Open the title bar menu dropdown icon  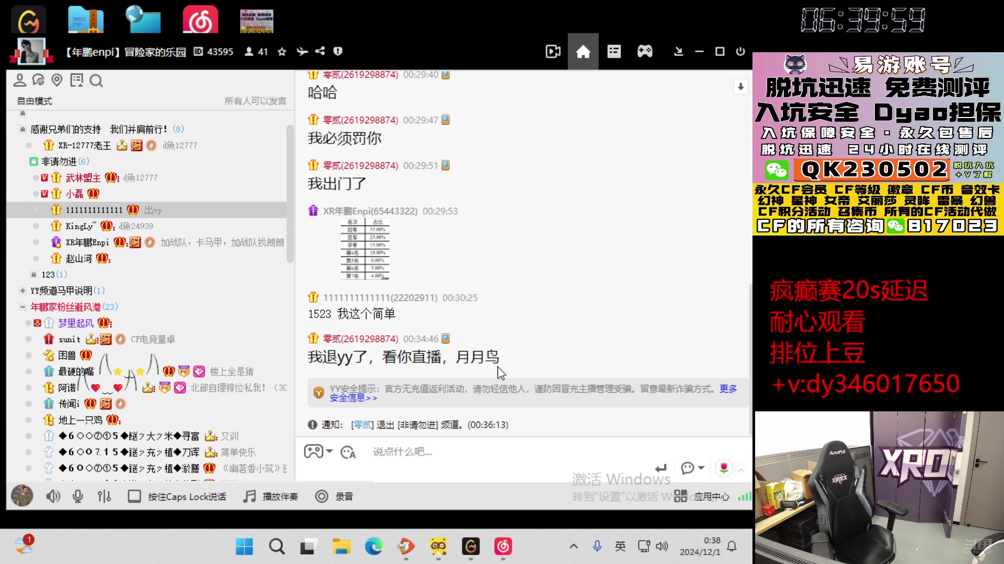[678, 51]
